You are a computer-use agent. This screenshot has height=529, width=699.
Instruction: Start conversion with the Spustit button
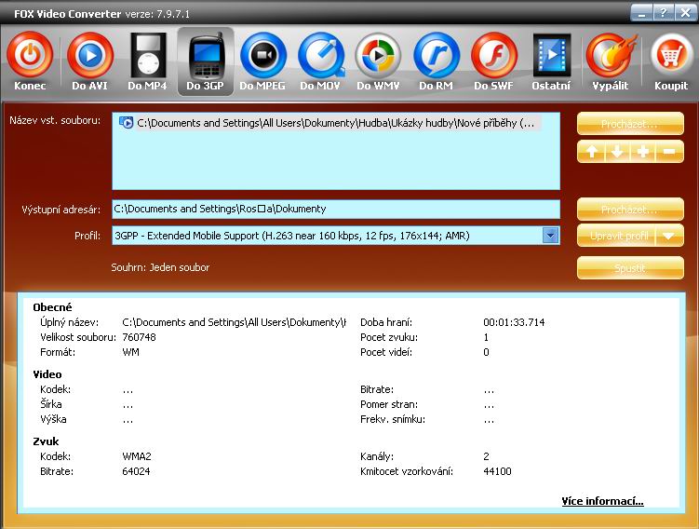630,267
